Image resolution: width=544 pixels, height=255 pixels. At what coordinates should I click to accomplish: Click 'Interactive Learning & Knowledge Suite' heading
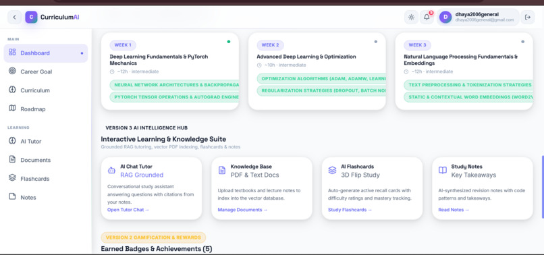tap(163, 139)
